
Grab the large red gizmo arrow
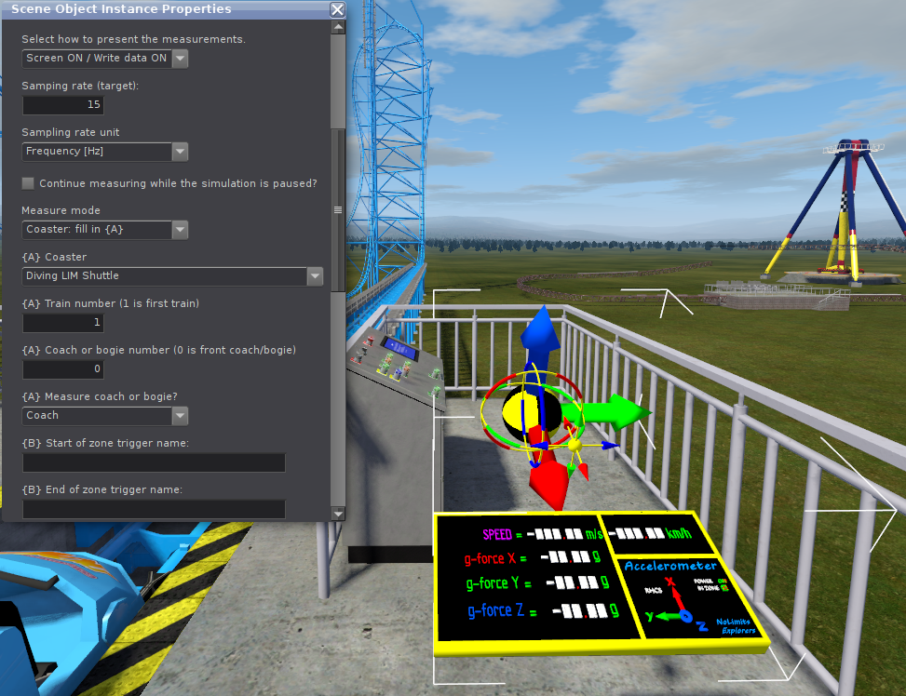(x=548, y=475)
